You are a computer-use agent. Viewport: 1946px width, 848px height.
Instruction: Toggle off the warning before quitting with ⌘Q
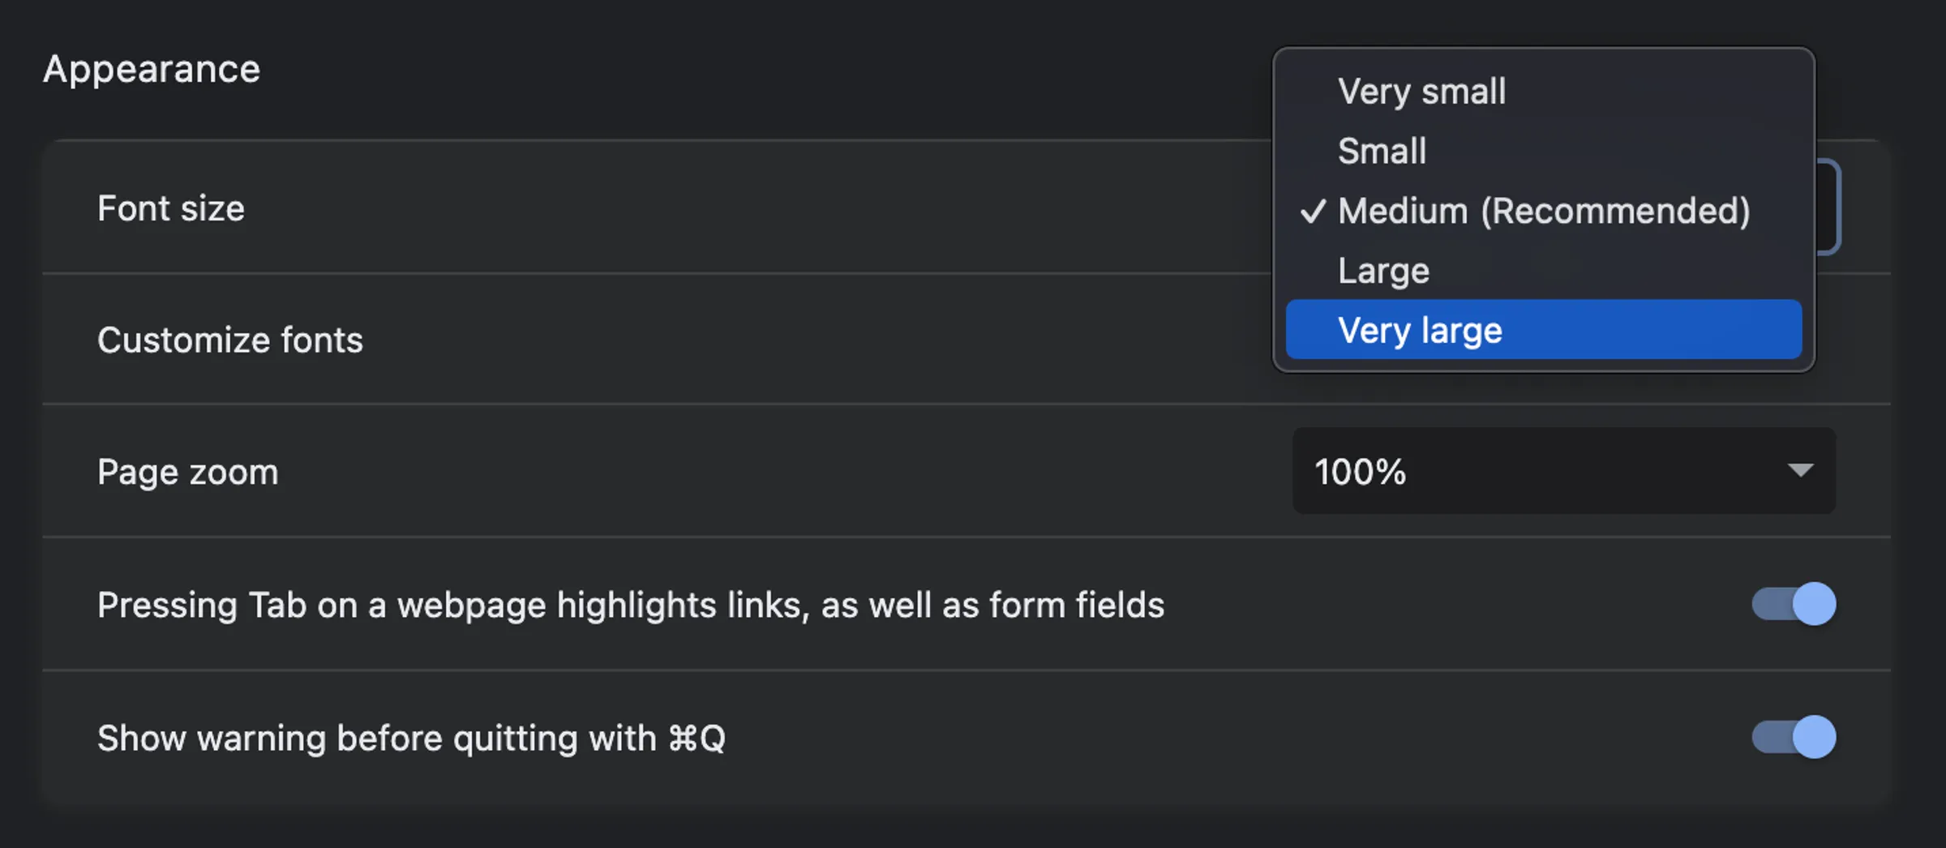(1794, 737)
